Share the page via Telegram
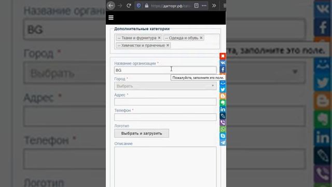 (x=223, y=142)
